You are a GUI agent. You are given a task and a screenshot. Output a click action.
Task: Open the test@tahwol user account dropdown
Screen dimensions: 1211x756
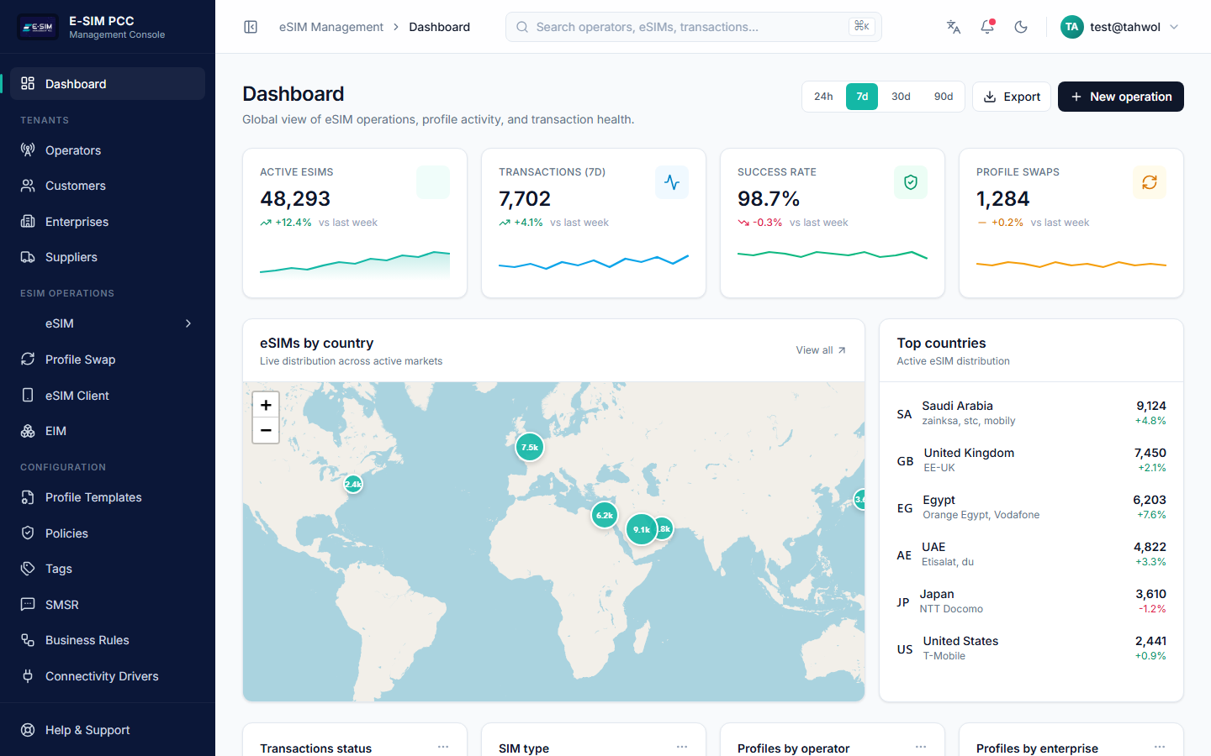tap(1120, 27)
